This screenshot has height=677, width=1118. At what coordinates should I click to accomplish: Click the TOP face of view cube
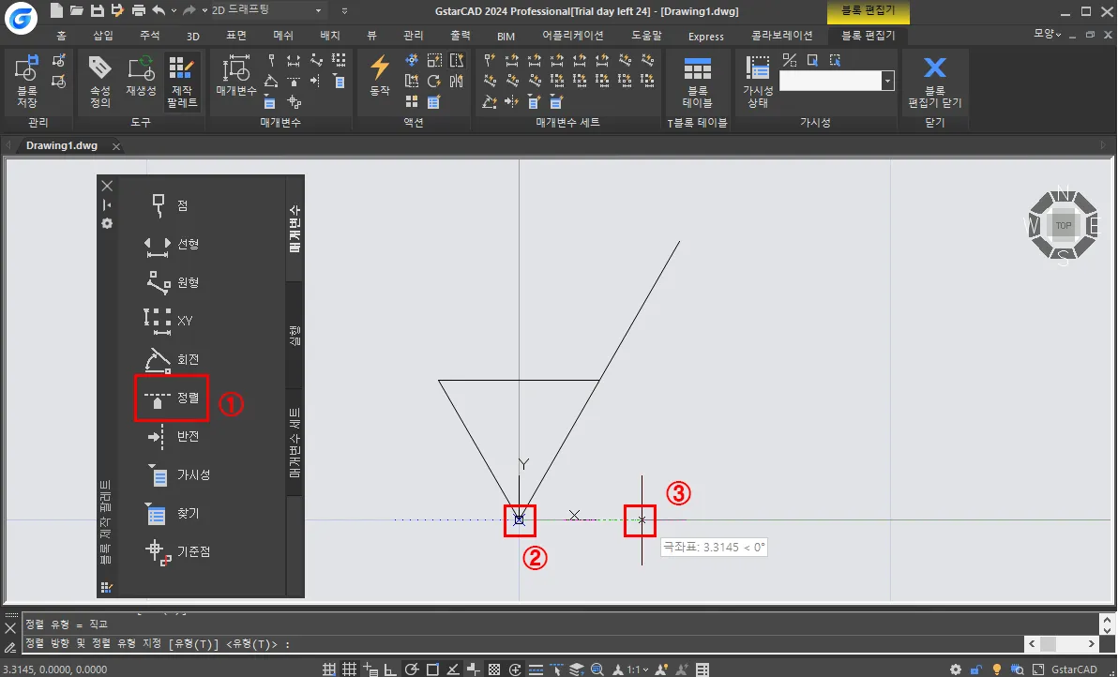coord(1063,225)
